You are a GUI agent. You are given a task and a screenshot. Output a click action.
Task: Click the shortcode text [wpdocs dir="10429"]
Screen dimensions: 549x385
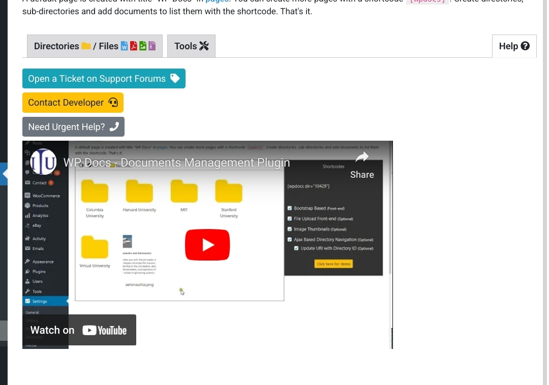[x=309, y=186]
